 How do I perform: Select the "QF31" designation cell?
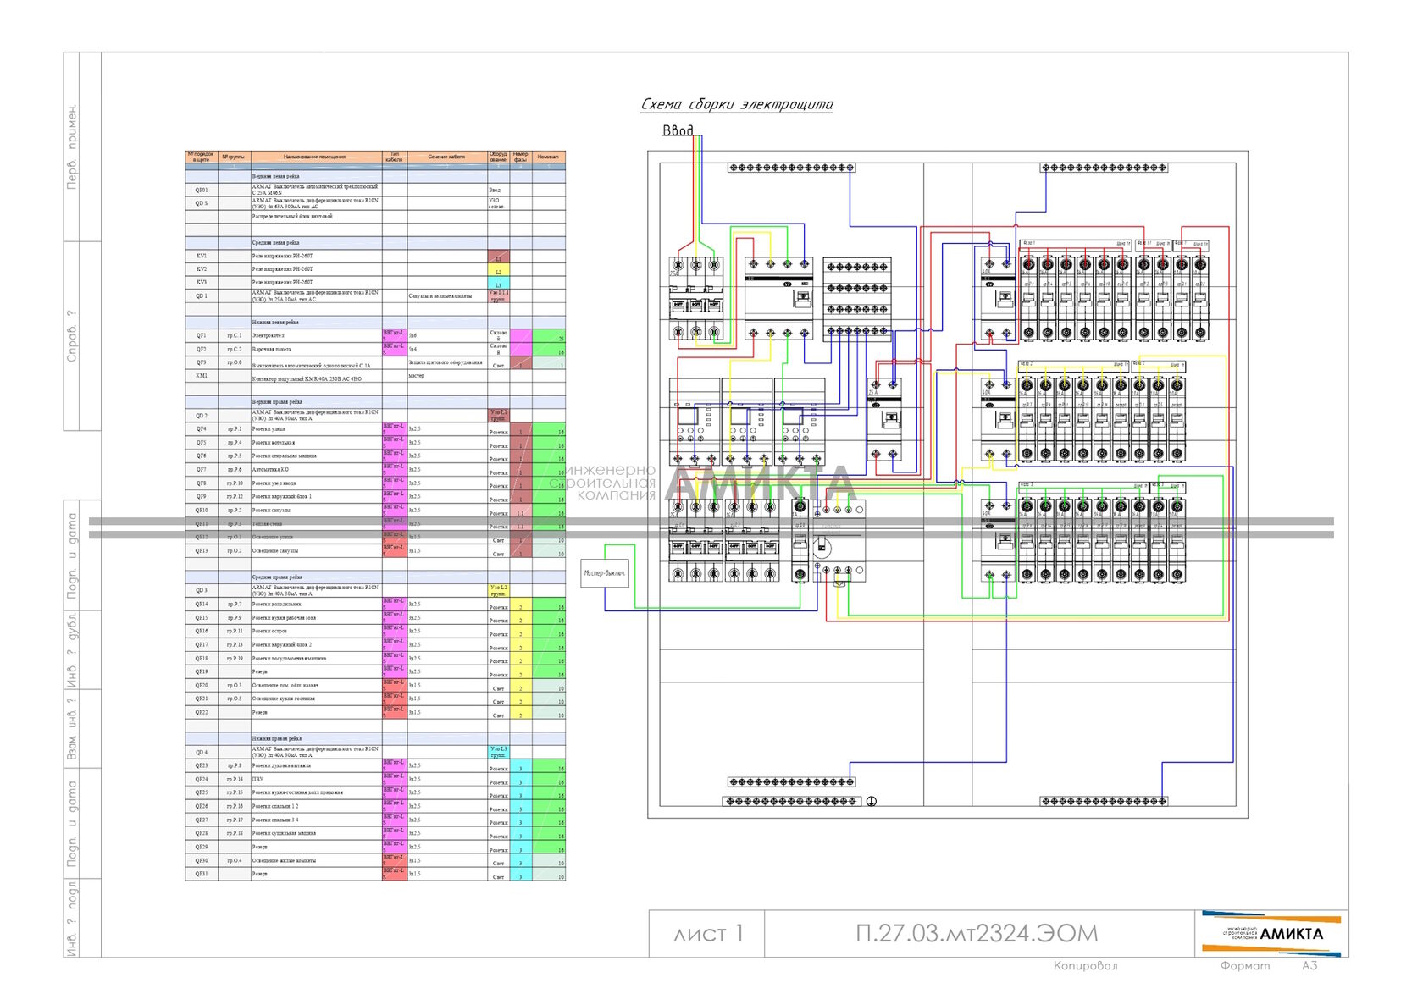(202, 875)
